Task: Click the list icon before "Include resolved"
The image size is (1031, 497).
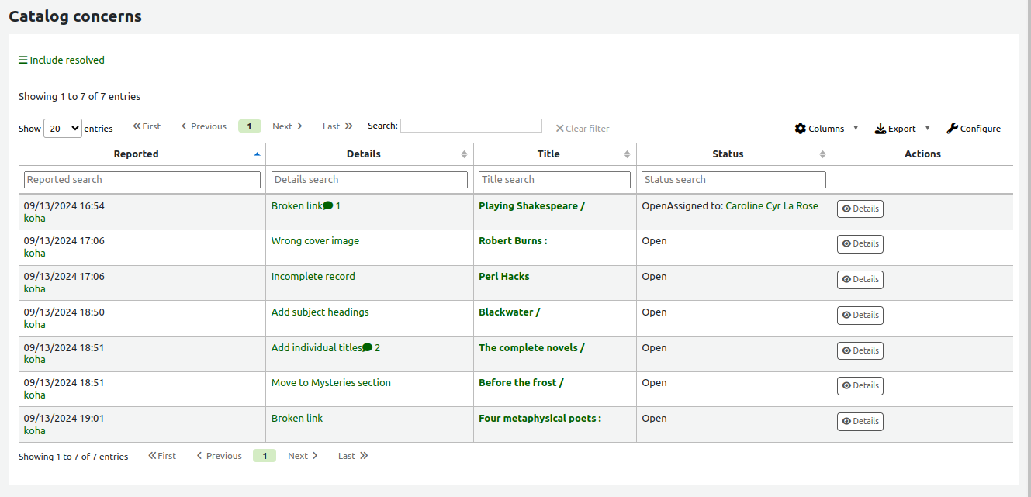Action: coord(22,60)
